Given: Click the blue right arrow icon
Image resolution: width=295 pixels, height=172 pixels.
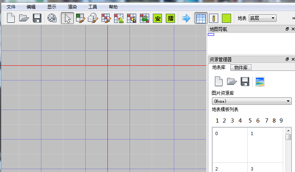Looking at the screenshot, I should coord(186,18).
